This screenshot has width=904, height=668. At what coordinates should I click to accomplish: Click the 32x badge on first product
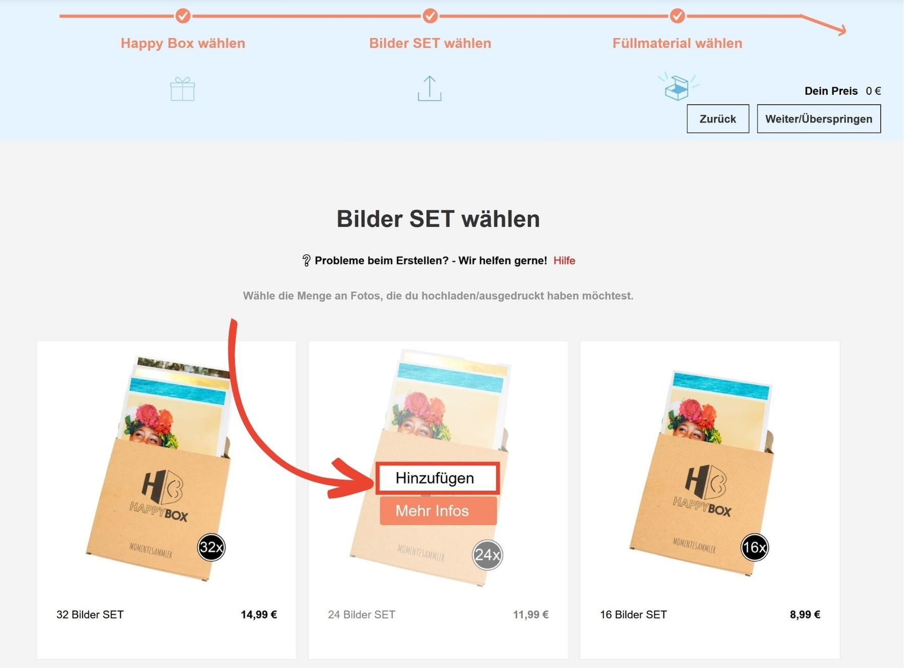[211, 548]
